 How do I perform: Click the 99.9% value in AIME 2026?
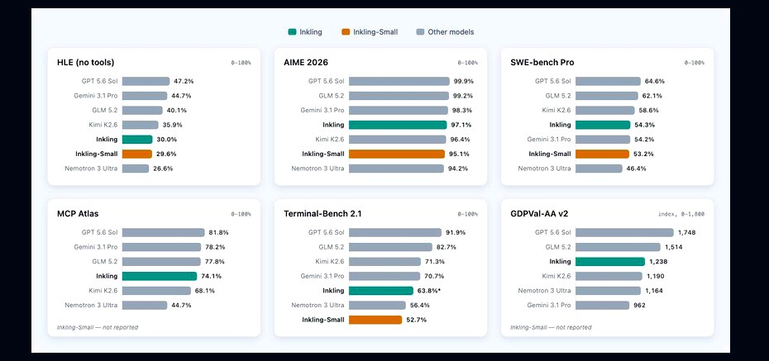pos(463,81)
